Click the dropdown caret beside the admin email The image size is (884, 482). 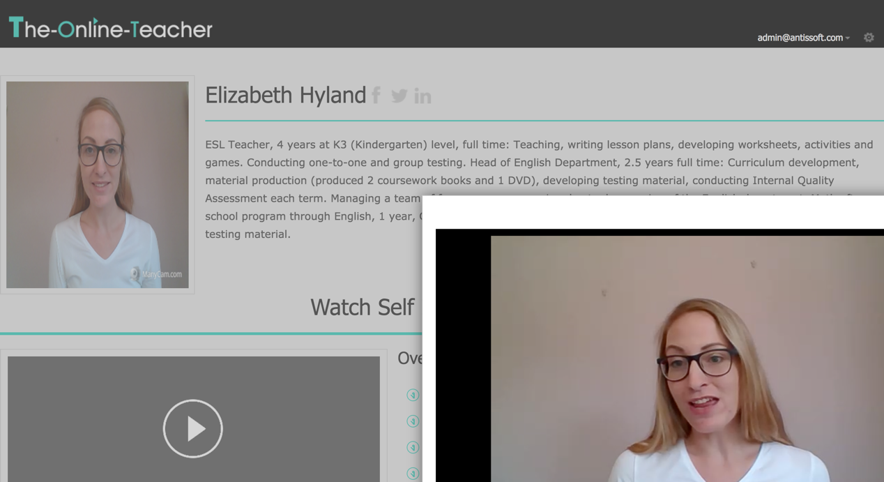tap(848, 38)
